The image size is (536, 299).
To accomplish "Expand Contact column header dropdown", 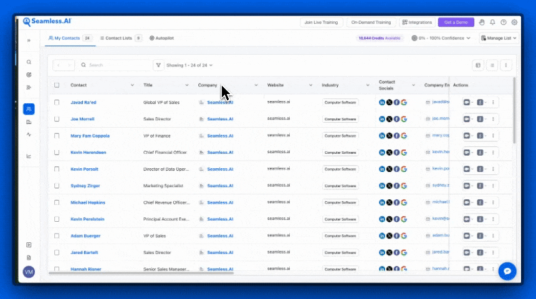I will point(132,85).
